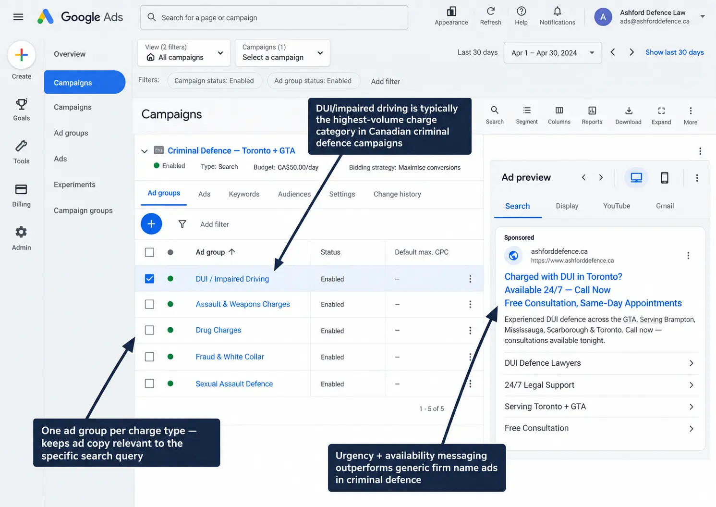Screen dimensions: 716x507
Task: Open Billing in the sidebar
Action: (22, 196)
